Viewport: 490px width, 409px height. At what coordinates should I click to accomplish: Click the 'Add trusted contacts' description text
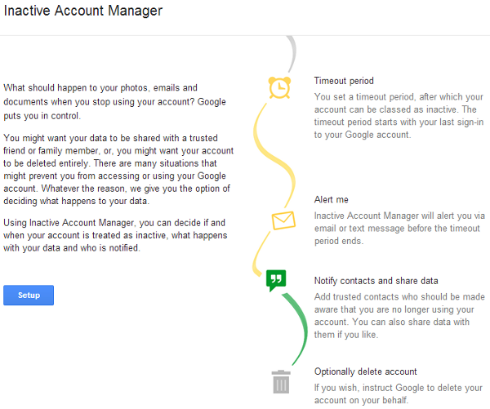[399, 316]
